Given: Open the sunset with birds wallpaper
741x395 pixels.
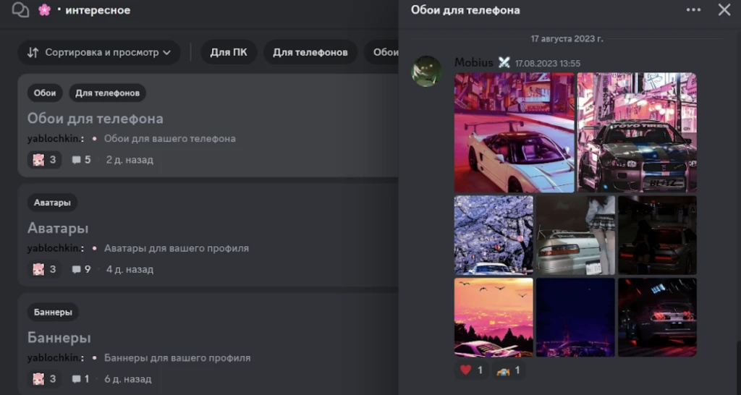Looking at the screenshot, I should pyautogui.click(x=494, y=317).
